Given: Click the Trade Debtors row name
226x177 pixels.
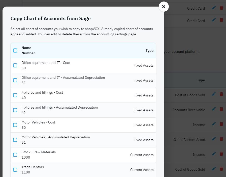Looking at the screenshot, I should click(33, 167).
